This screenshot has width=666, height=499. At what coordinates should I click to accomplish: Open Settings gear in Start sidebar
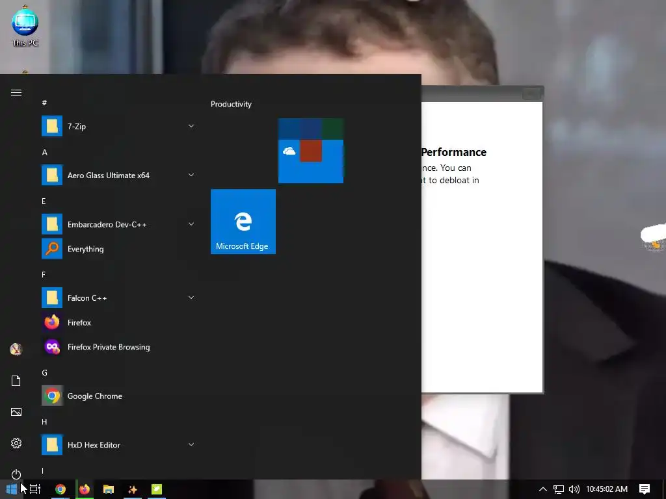[16, 443]
